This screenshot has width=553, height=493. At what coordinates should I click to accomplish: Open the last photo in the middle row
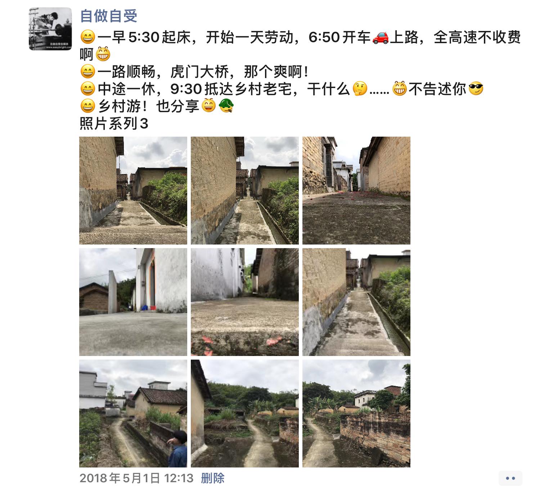pyautogui.click(x=356, y=302)
